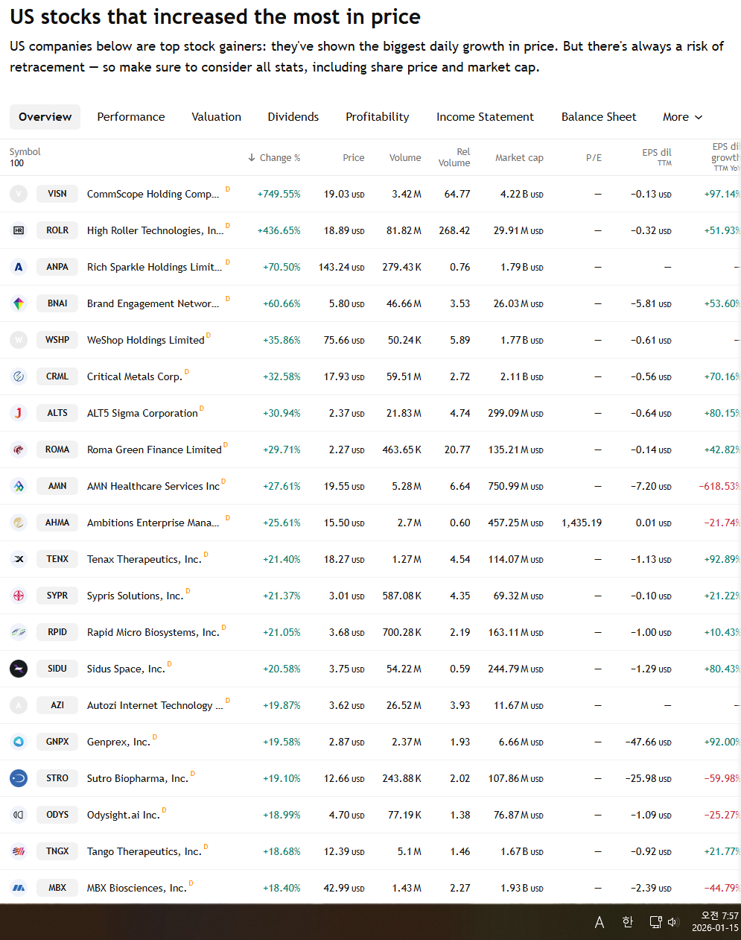741x940 pixels.
Task: Click the Critical Metals CRML logo icon
Action: pyautogui.click(x=19, y=376)
